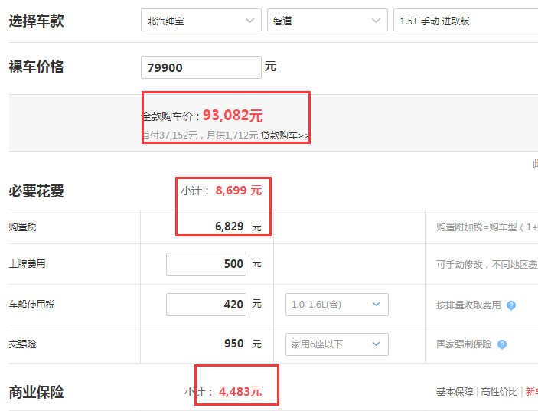Click the help icon beside 国家强制保险
This screenshot has width=538, height=411.
pos(502,344)
